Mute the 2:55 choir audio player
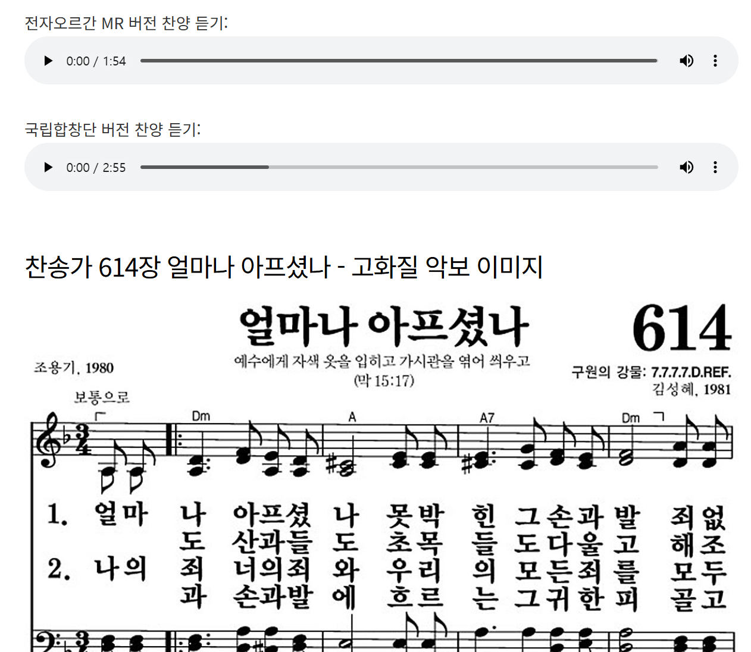This screenshot has width=751, height=652. pyautogui.click(x=686, y=167)
